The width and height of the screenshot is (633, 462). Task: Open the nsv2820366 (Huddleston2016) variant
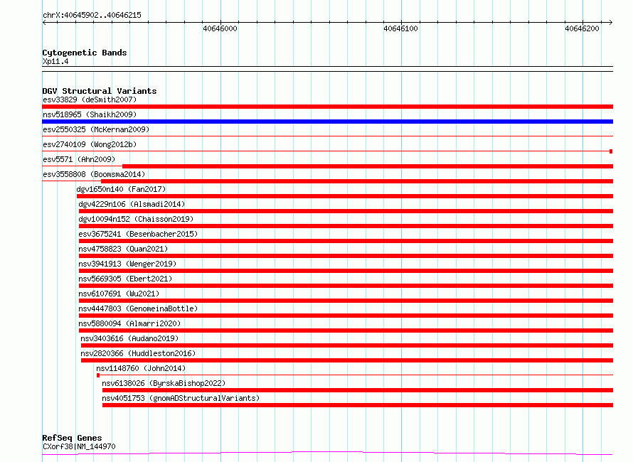(x=137, y=353)
